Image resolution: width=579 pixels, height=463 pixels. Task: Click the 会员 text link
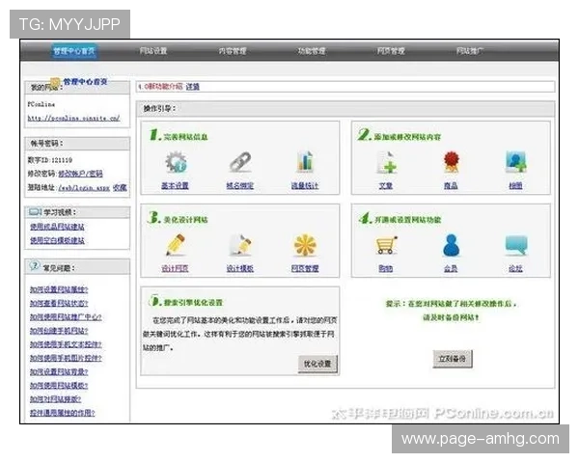(451, 268)
